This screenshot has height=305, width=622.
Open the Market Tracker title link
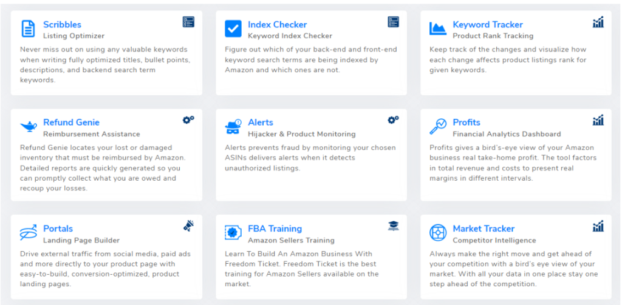[484, 229]
